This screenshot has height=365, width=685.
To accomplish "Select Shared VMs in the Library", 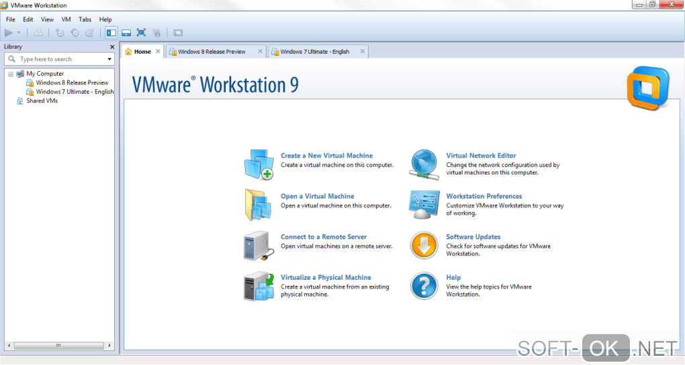I will 42,101.
